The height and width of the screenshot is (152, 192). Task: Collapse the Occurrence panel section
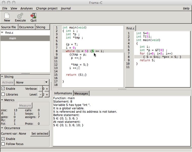[2, 128]
